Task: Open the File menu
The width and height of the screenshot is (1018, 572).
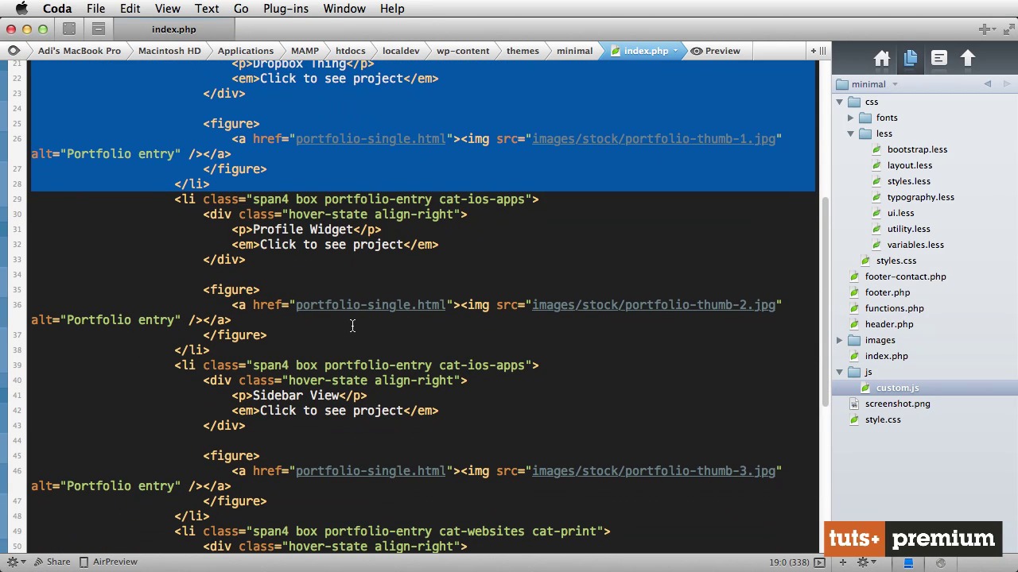Action: (x=95, y=9)
